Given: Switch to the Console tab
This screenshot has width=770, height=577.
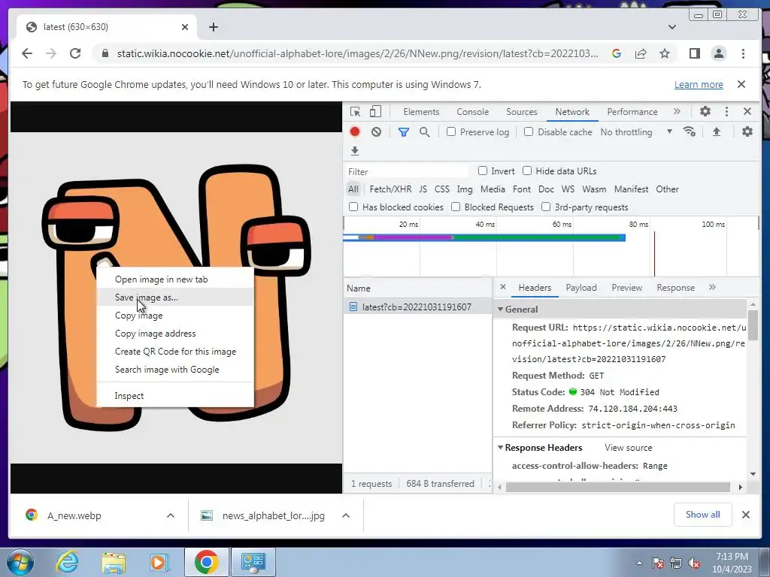Looking at the screenshot, I should 472,112.
